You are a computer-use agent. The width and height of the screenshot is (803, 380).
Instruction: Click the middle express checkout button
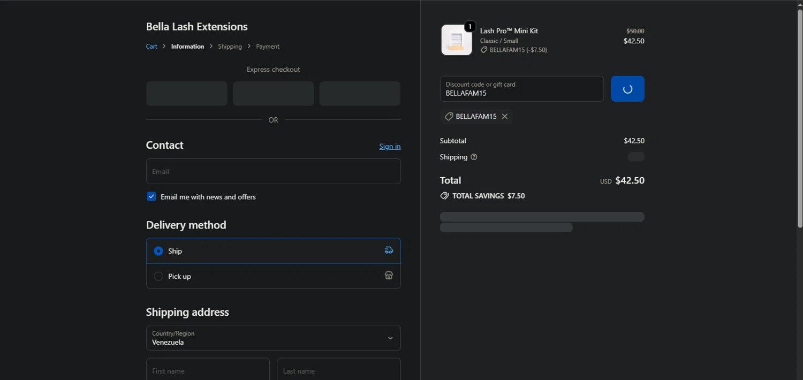(274, 94)
